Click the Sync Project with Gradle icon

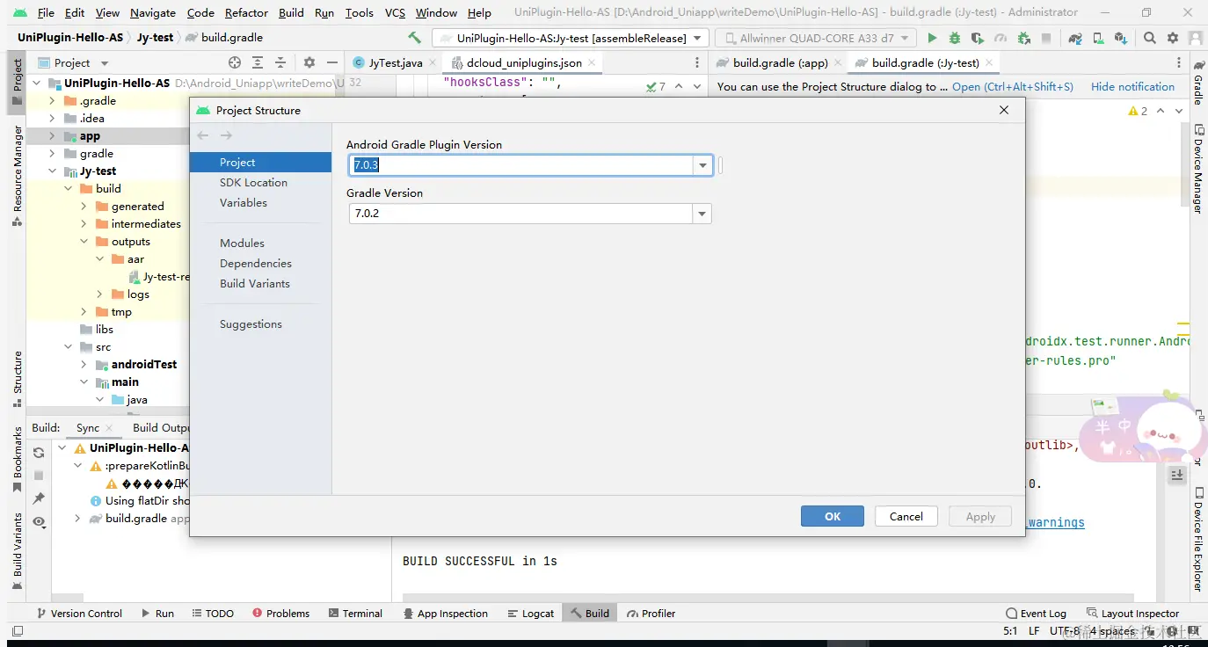pos(1075,38)
